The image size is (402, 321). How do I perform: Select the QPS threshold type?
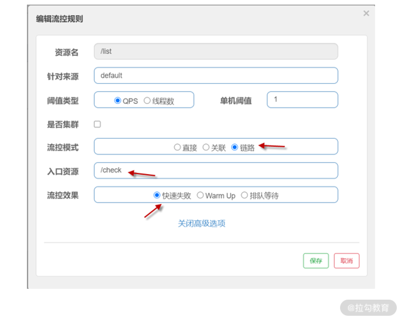pyautogui.click(x=118, y=100)
